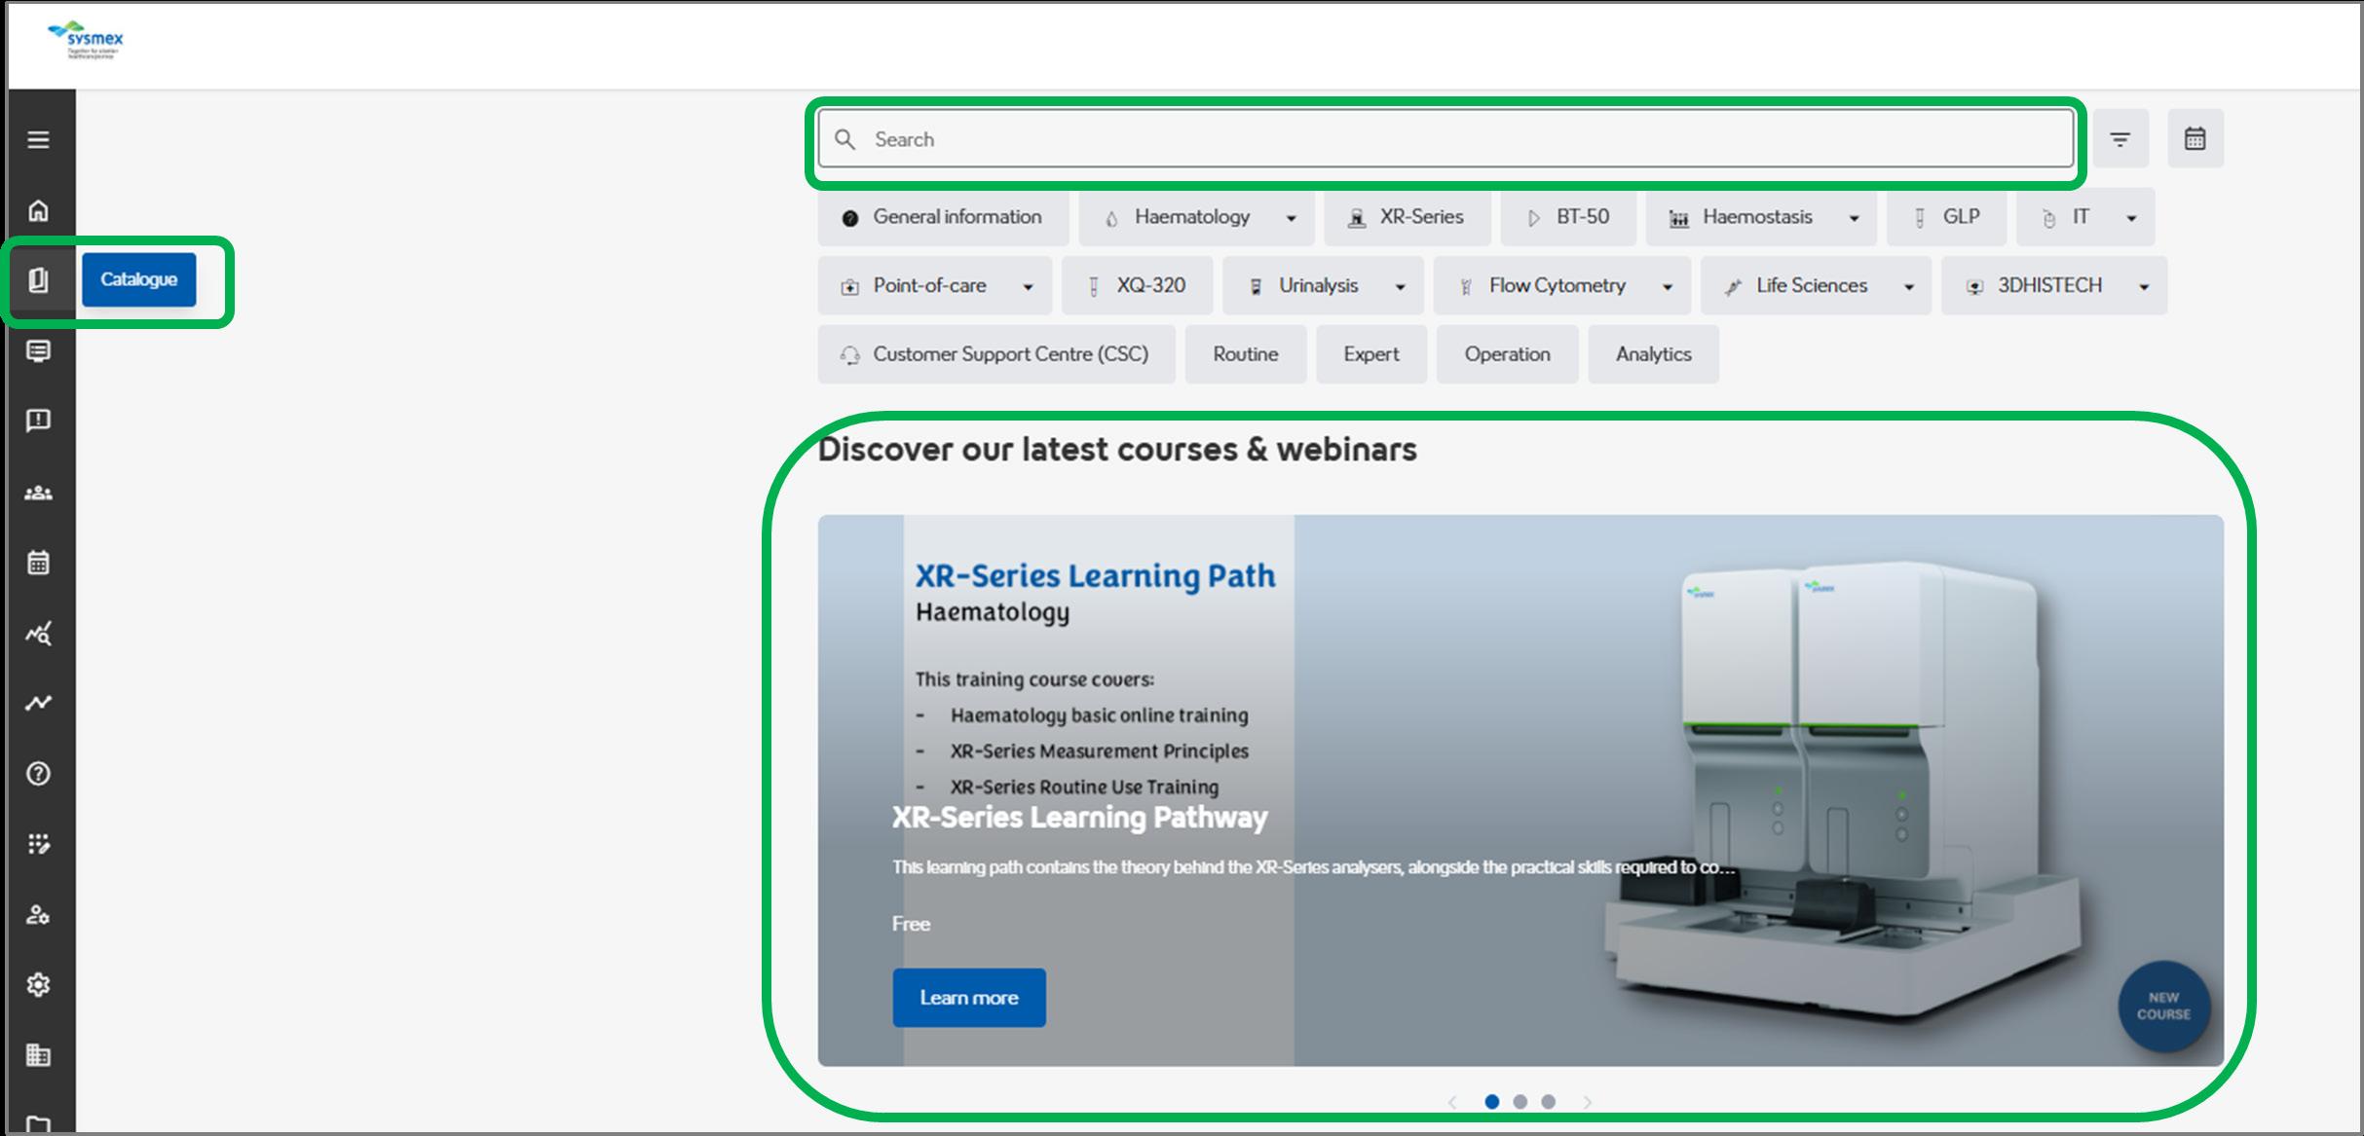Open the hamburger menu in the sidebar
Screen dimensions: 2364x1136
pyautogui.click(x=38, y=139)
